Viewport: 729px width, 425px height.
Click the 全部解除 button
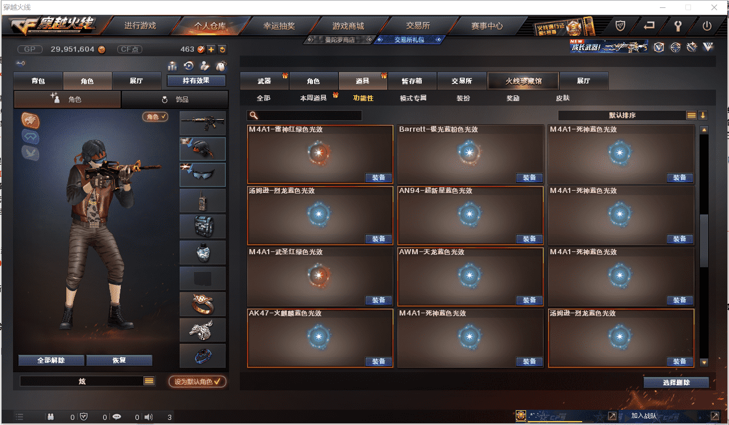(51, 360)
